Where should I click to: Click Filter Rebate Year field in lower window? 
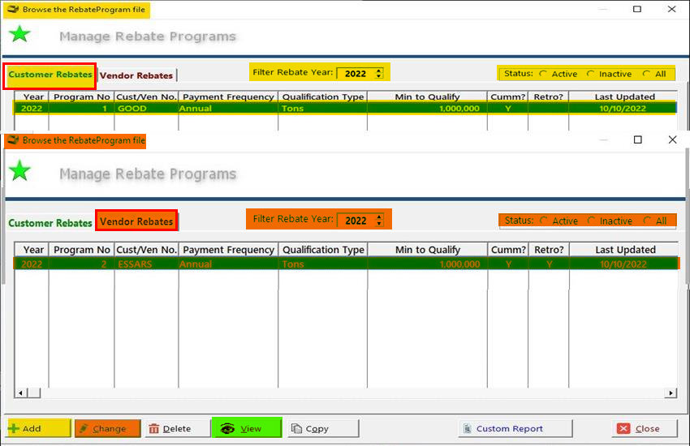(356, 220)
